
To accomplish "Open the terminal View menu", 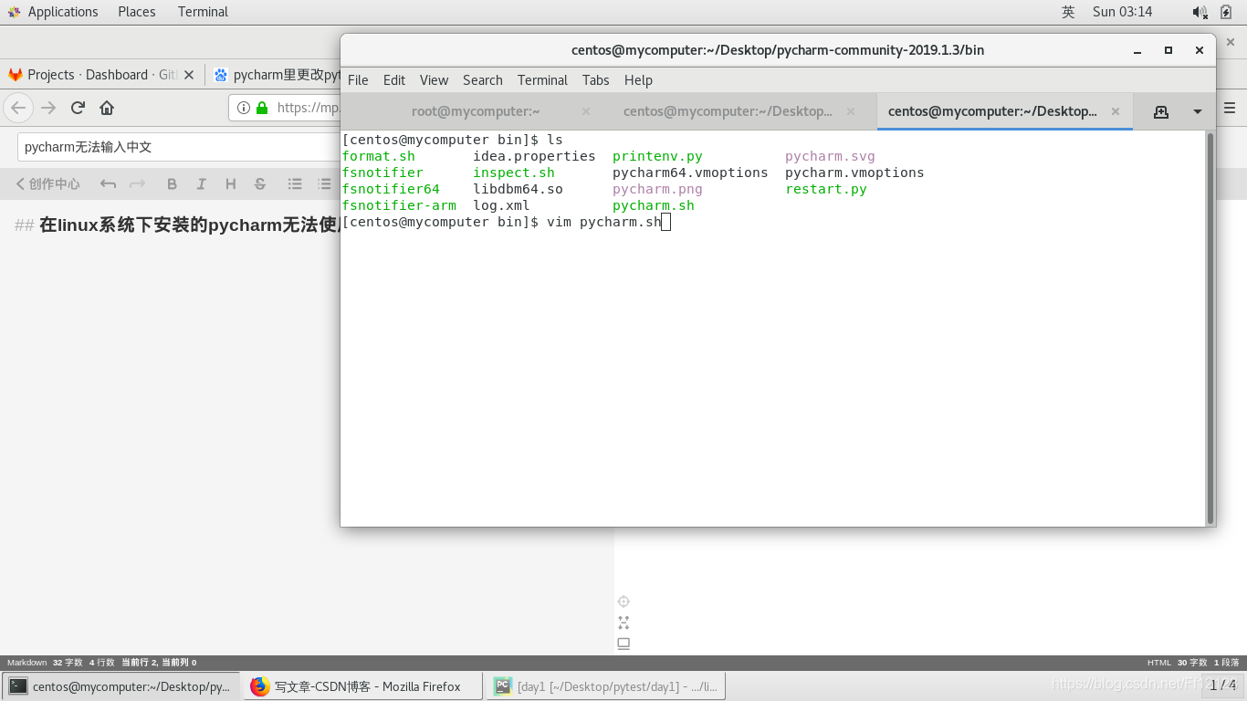I will 434,80.
